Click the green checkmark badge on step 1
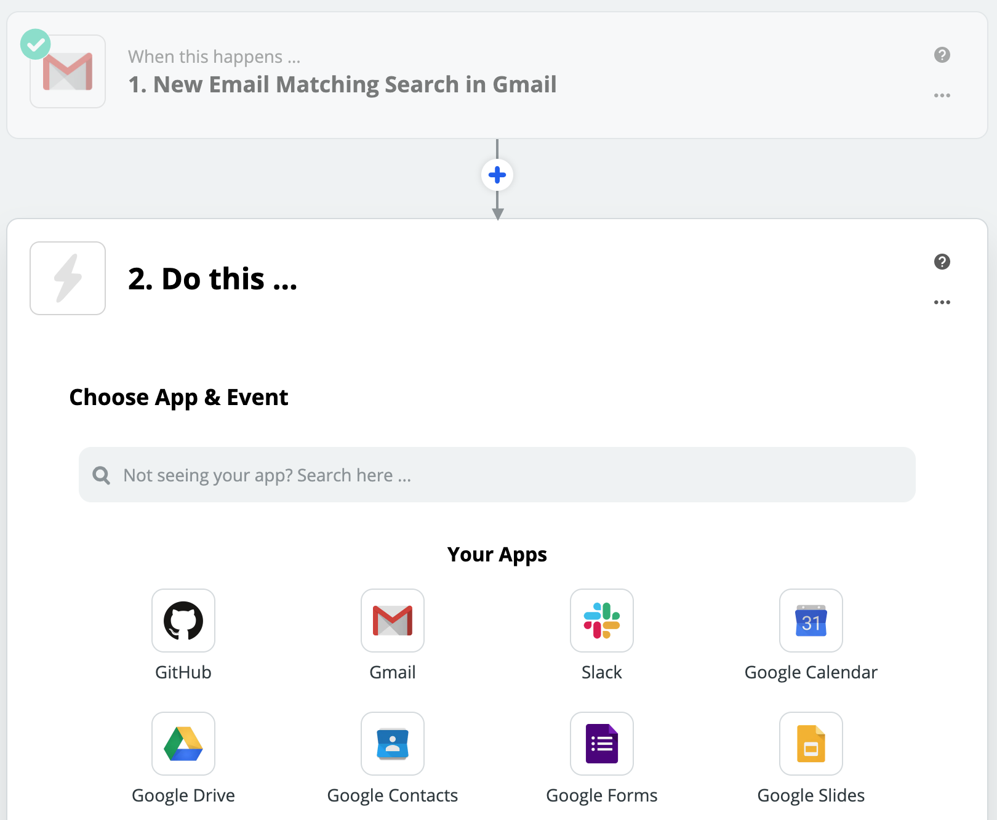The width and height of the screenshot is (997, 820). pos(36,44)
